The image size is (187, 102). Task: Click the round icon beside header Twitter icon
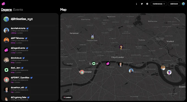(x=147, y=4)
